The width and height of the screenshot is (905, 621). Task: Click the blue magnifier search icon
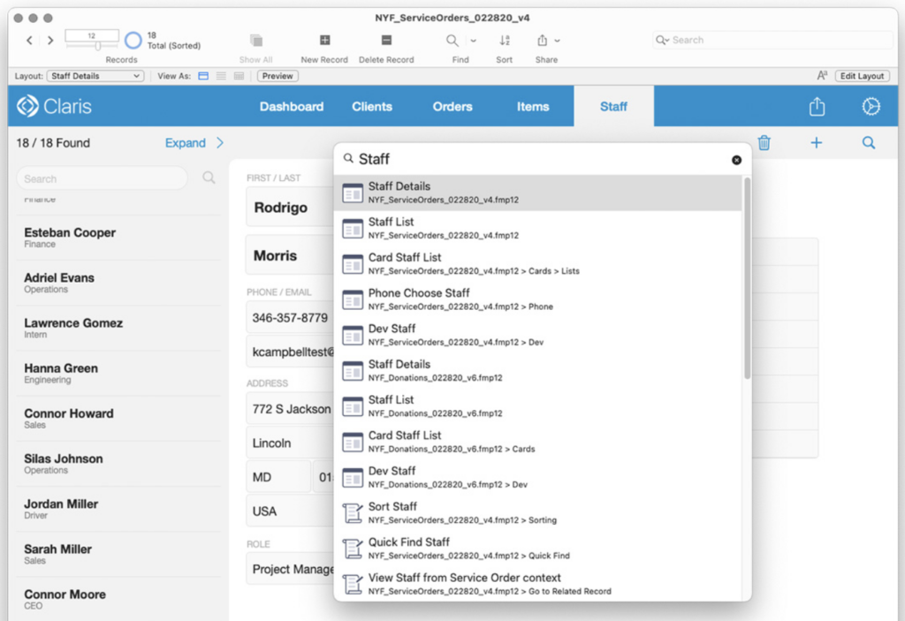[869, 142]
